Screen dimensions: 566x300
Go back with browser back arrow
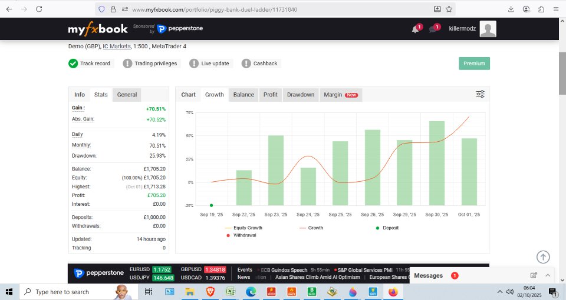tap(9, 9)
